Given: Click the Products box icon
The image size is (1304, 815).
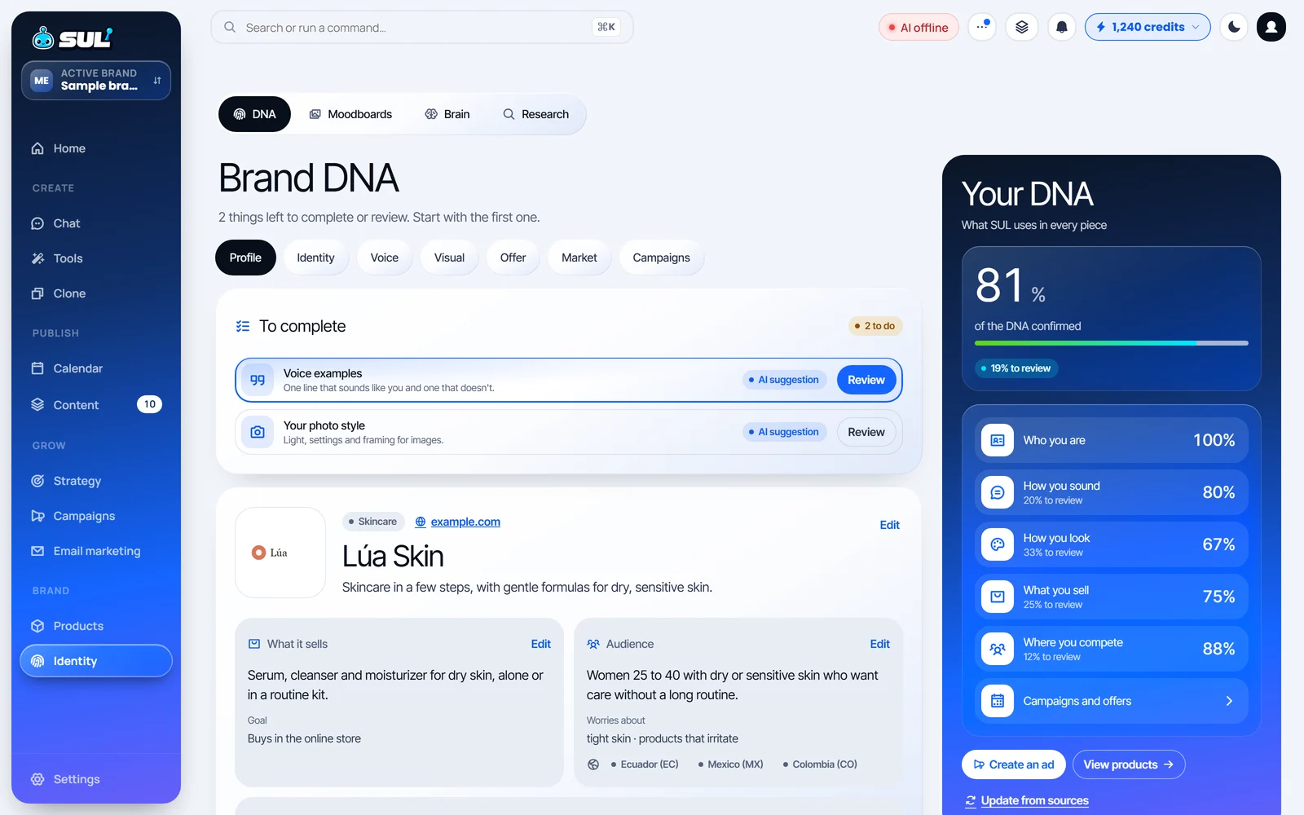Looking at the screenshot, I should 37,626.
